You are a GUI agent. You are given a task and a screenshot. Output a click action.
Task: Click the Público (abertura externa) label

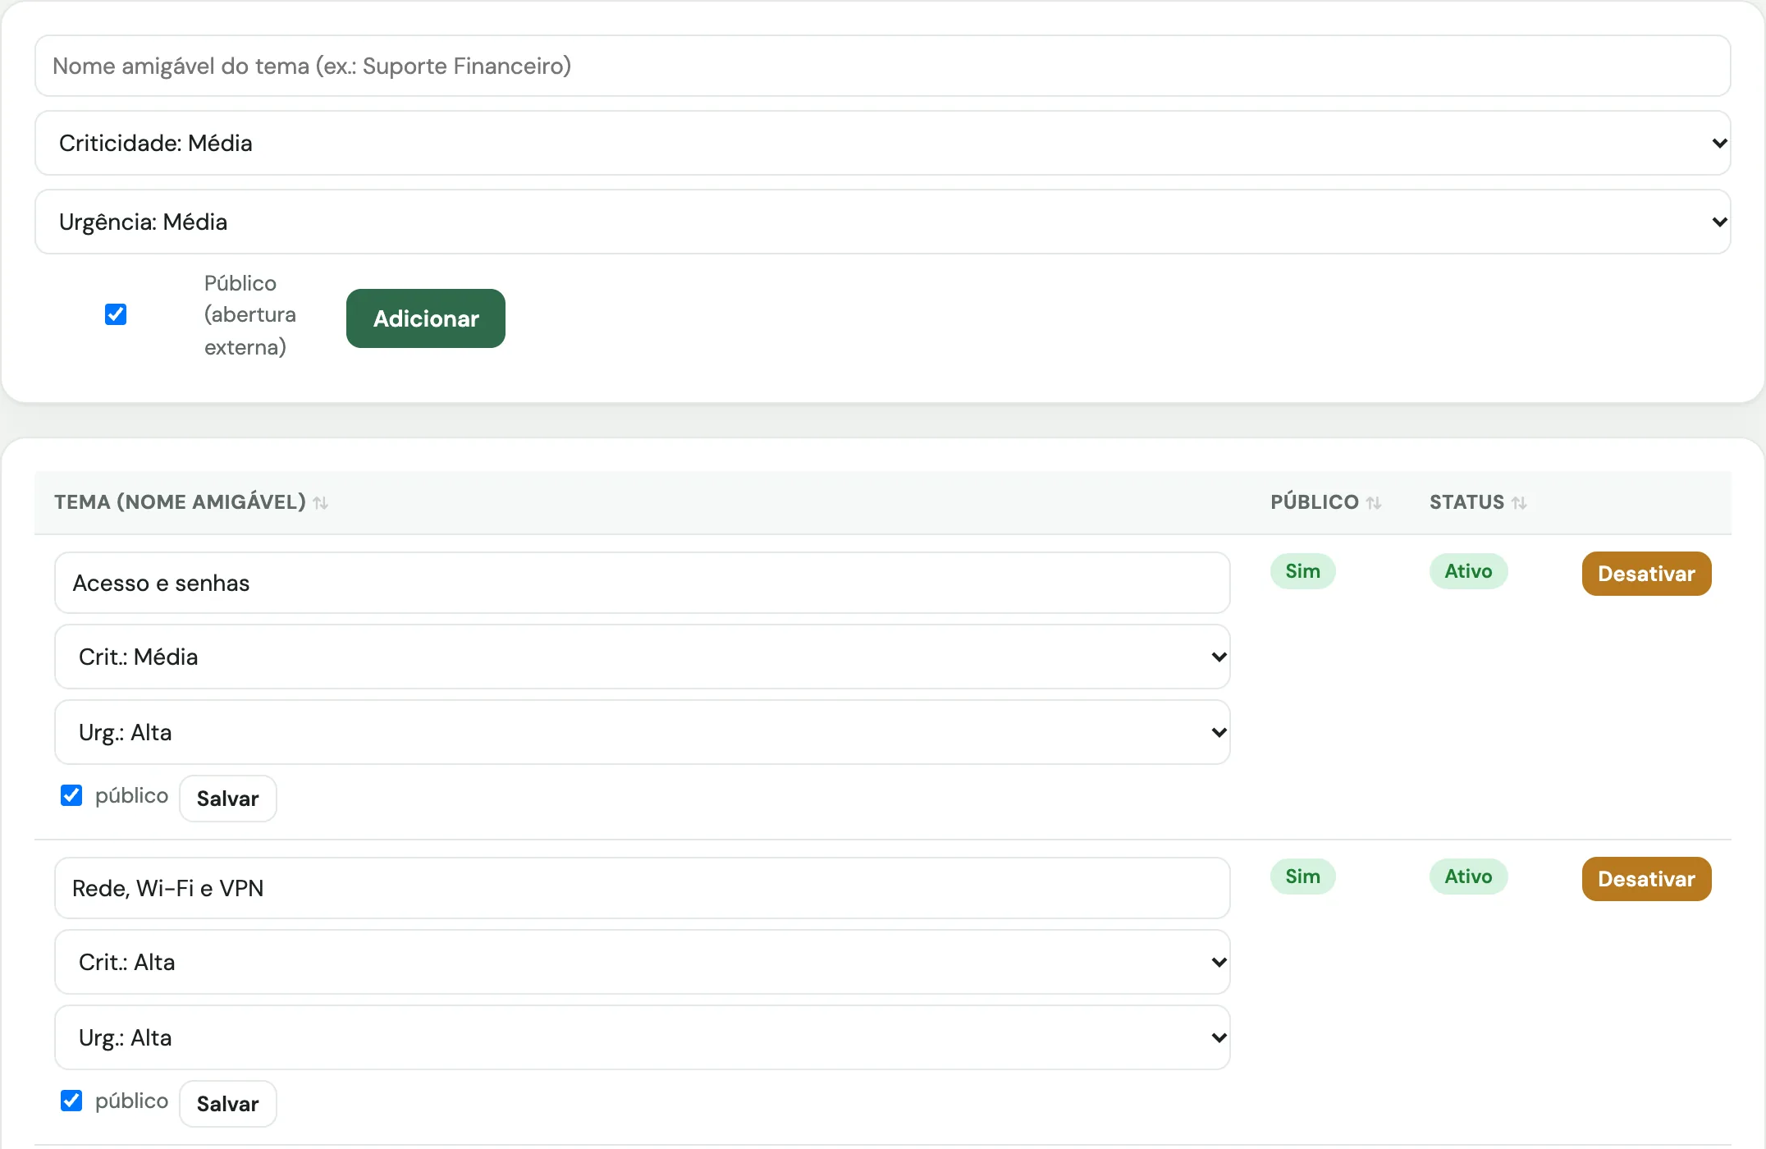click(250, 315)
